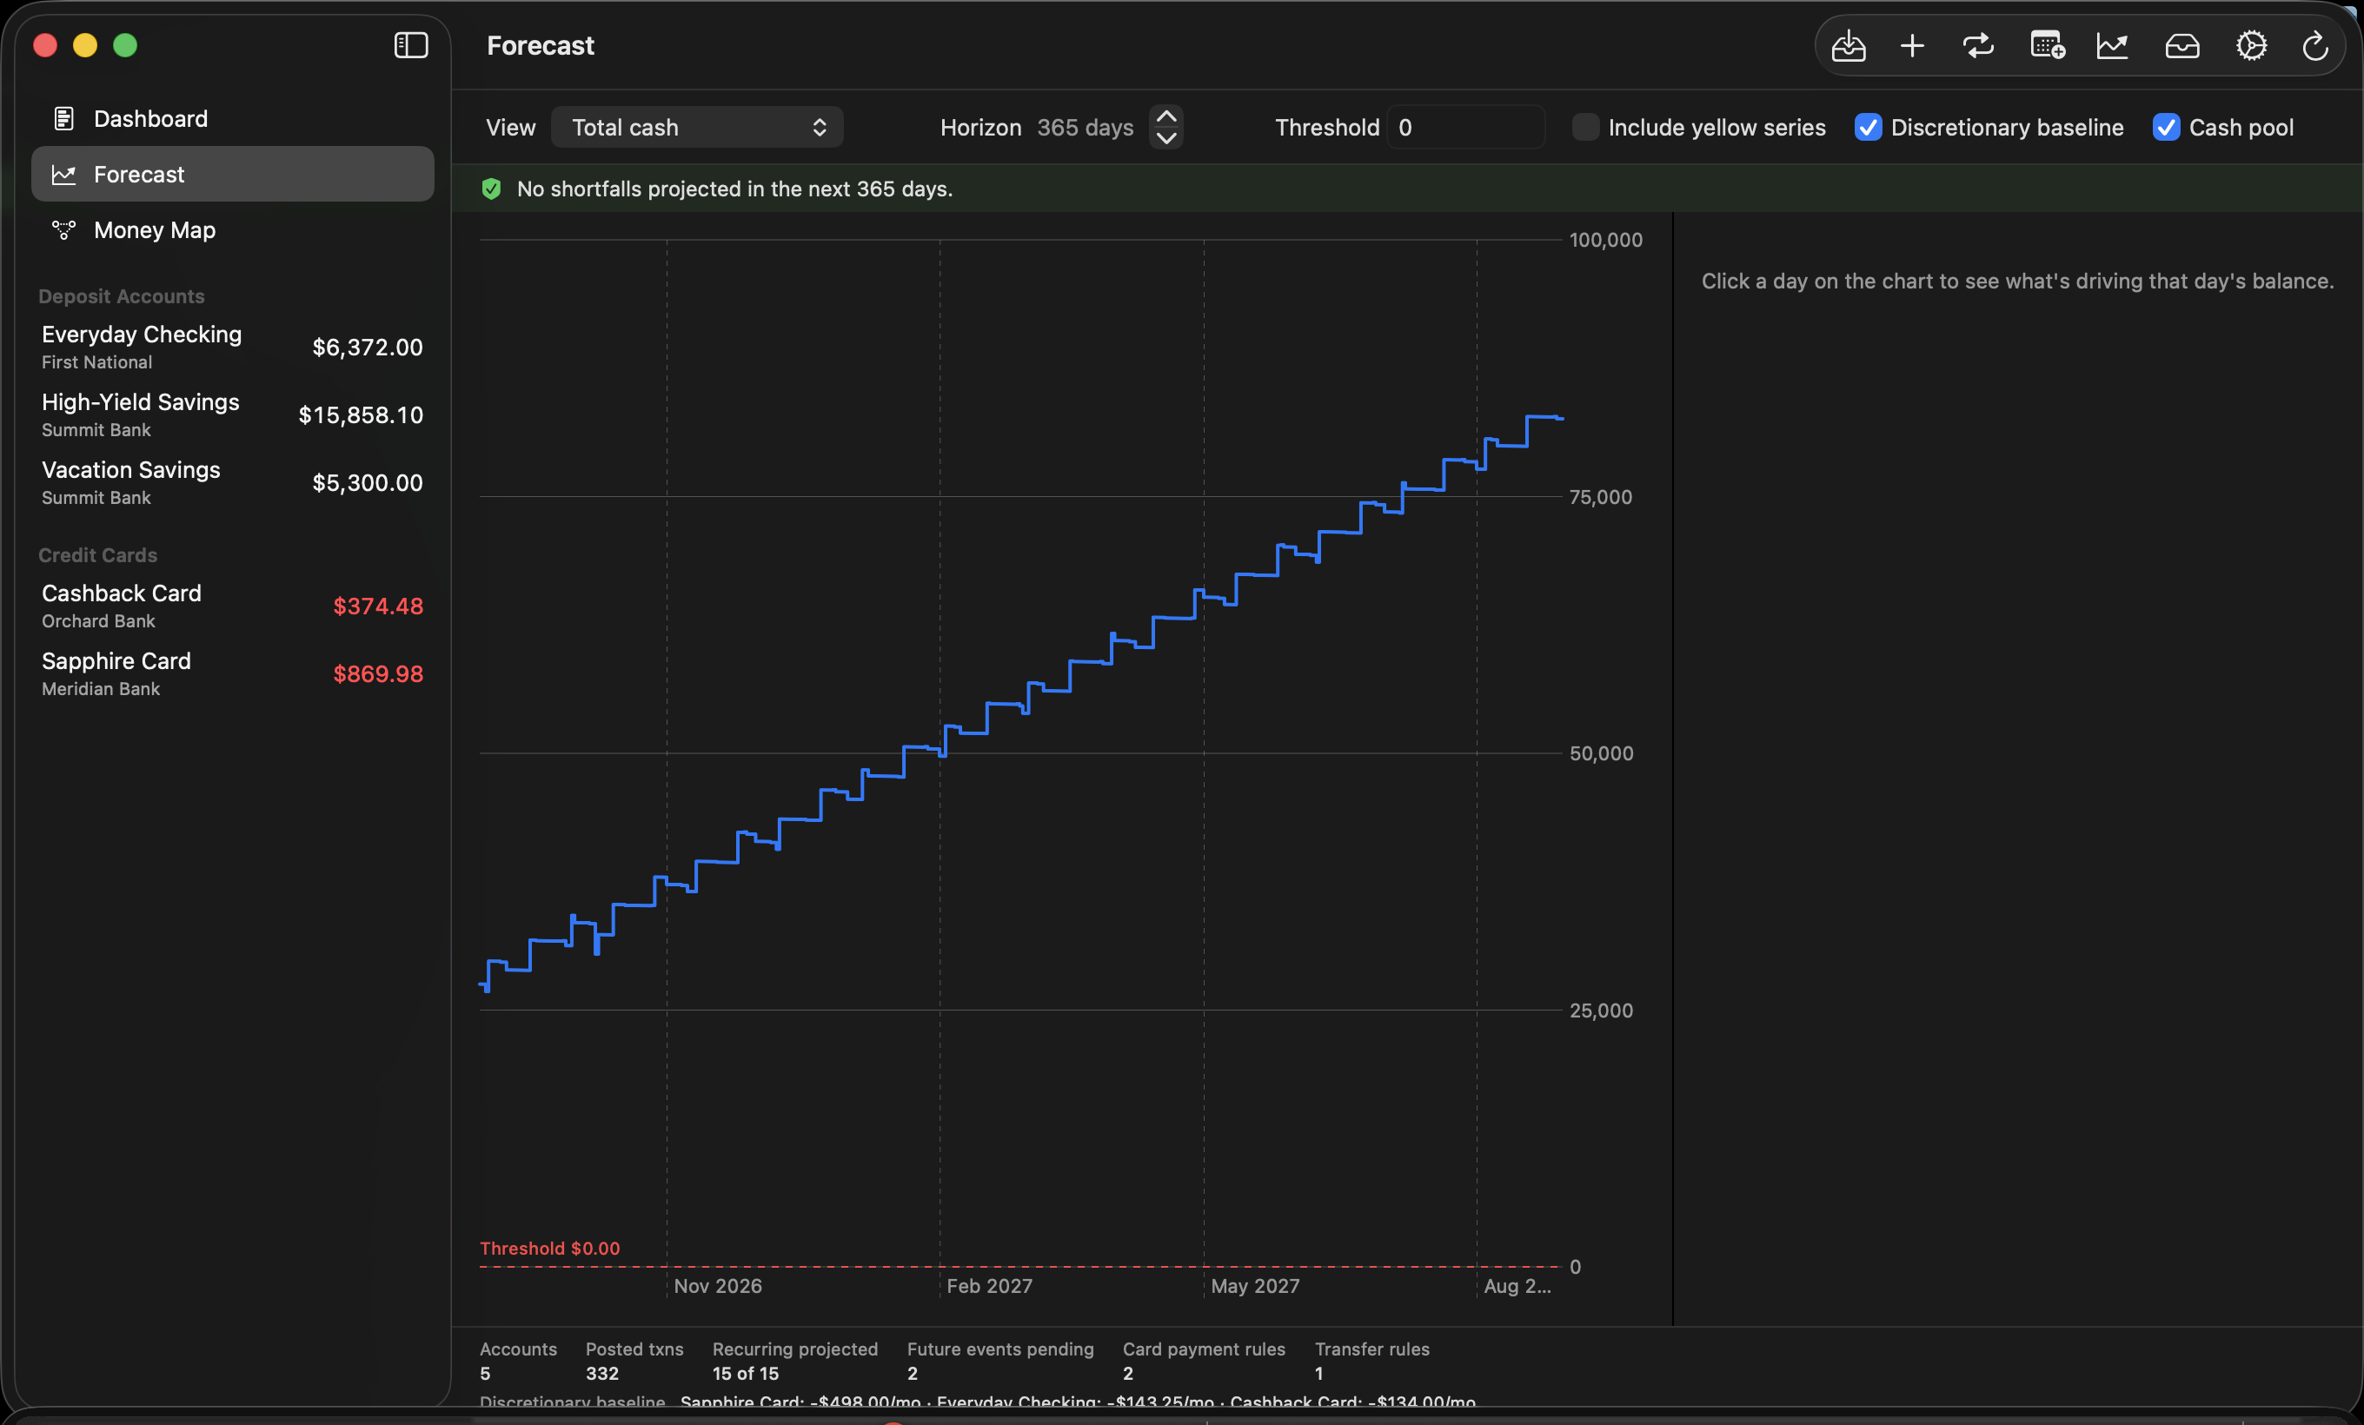Click the Transfer rules stat
2364x1425 pixels.
[x=1371, y=1362]
